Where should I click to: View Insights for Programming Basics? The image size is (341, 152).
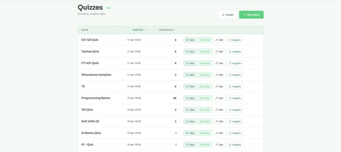(235, 98)
